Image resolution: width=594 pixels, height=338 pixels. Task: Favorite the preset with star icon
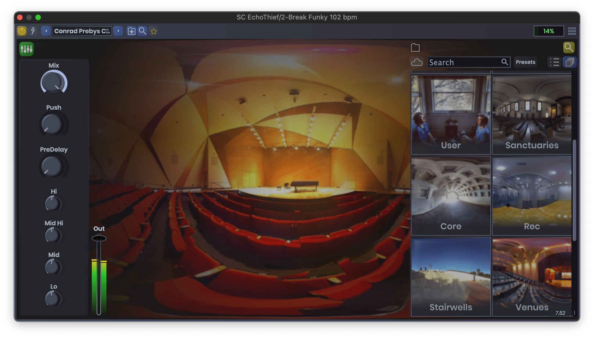(154, 31)
